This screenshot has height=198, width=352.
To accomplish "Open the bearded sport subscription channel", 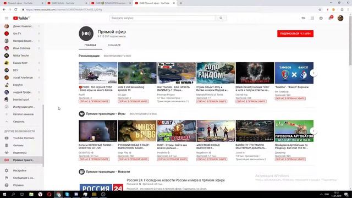I will (x=21, y=100).
